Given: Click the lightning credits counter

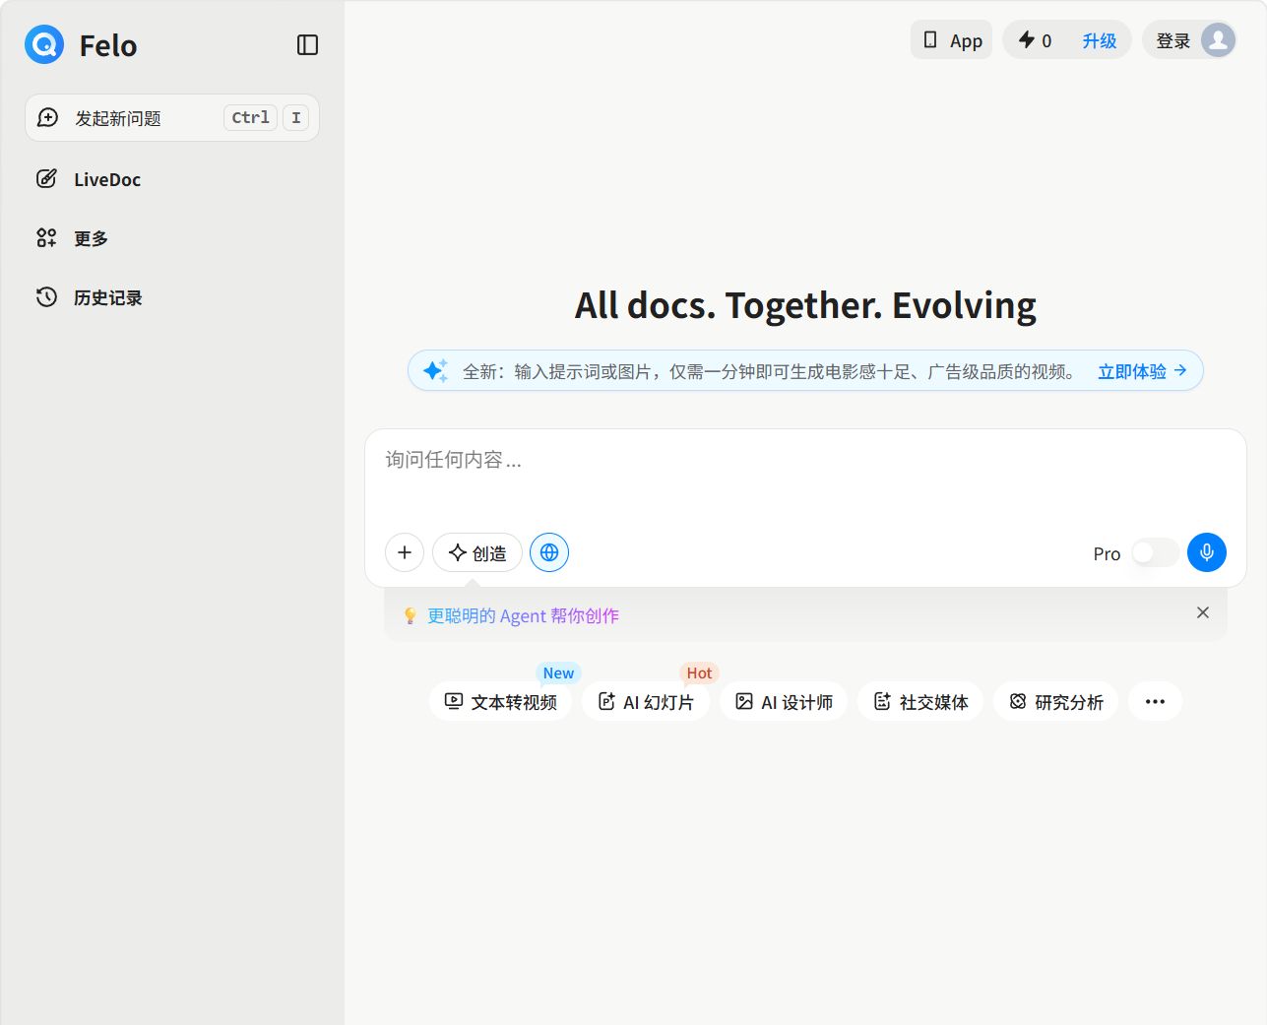Looking at the screenshot, I should (x=1036, y=40).
